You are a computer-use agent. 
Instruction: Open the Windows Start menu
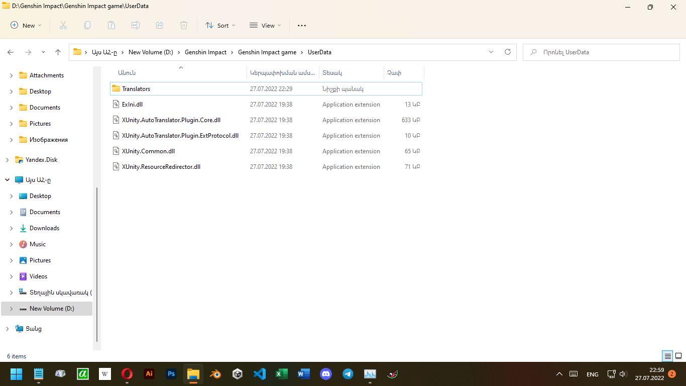pos(17,374)
